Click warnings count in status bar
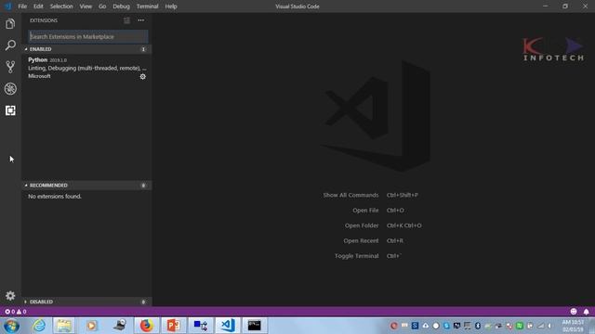Image resolution: width=595 pixels, height=334 pixels. click(x=21, y=312)
